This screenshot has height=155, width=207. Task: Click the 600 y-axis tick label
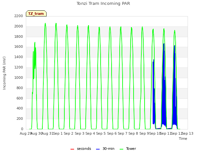tap(20, 98)
